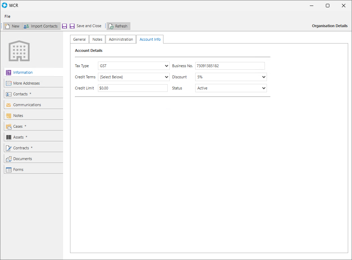Open the Cases folder icon in sidebar
352x260 pixels.
click(x=9, y=127)
